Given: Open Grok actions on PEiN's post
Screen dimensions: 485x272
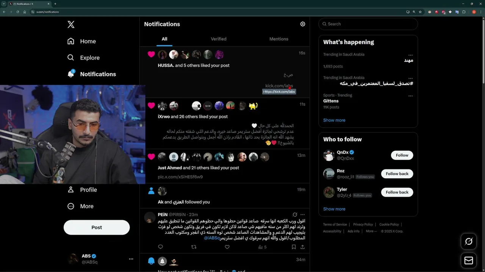Looking at the screenshot, I should click(x=295, y=215).
